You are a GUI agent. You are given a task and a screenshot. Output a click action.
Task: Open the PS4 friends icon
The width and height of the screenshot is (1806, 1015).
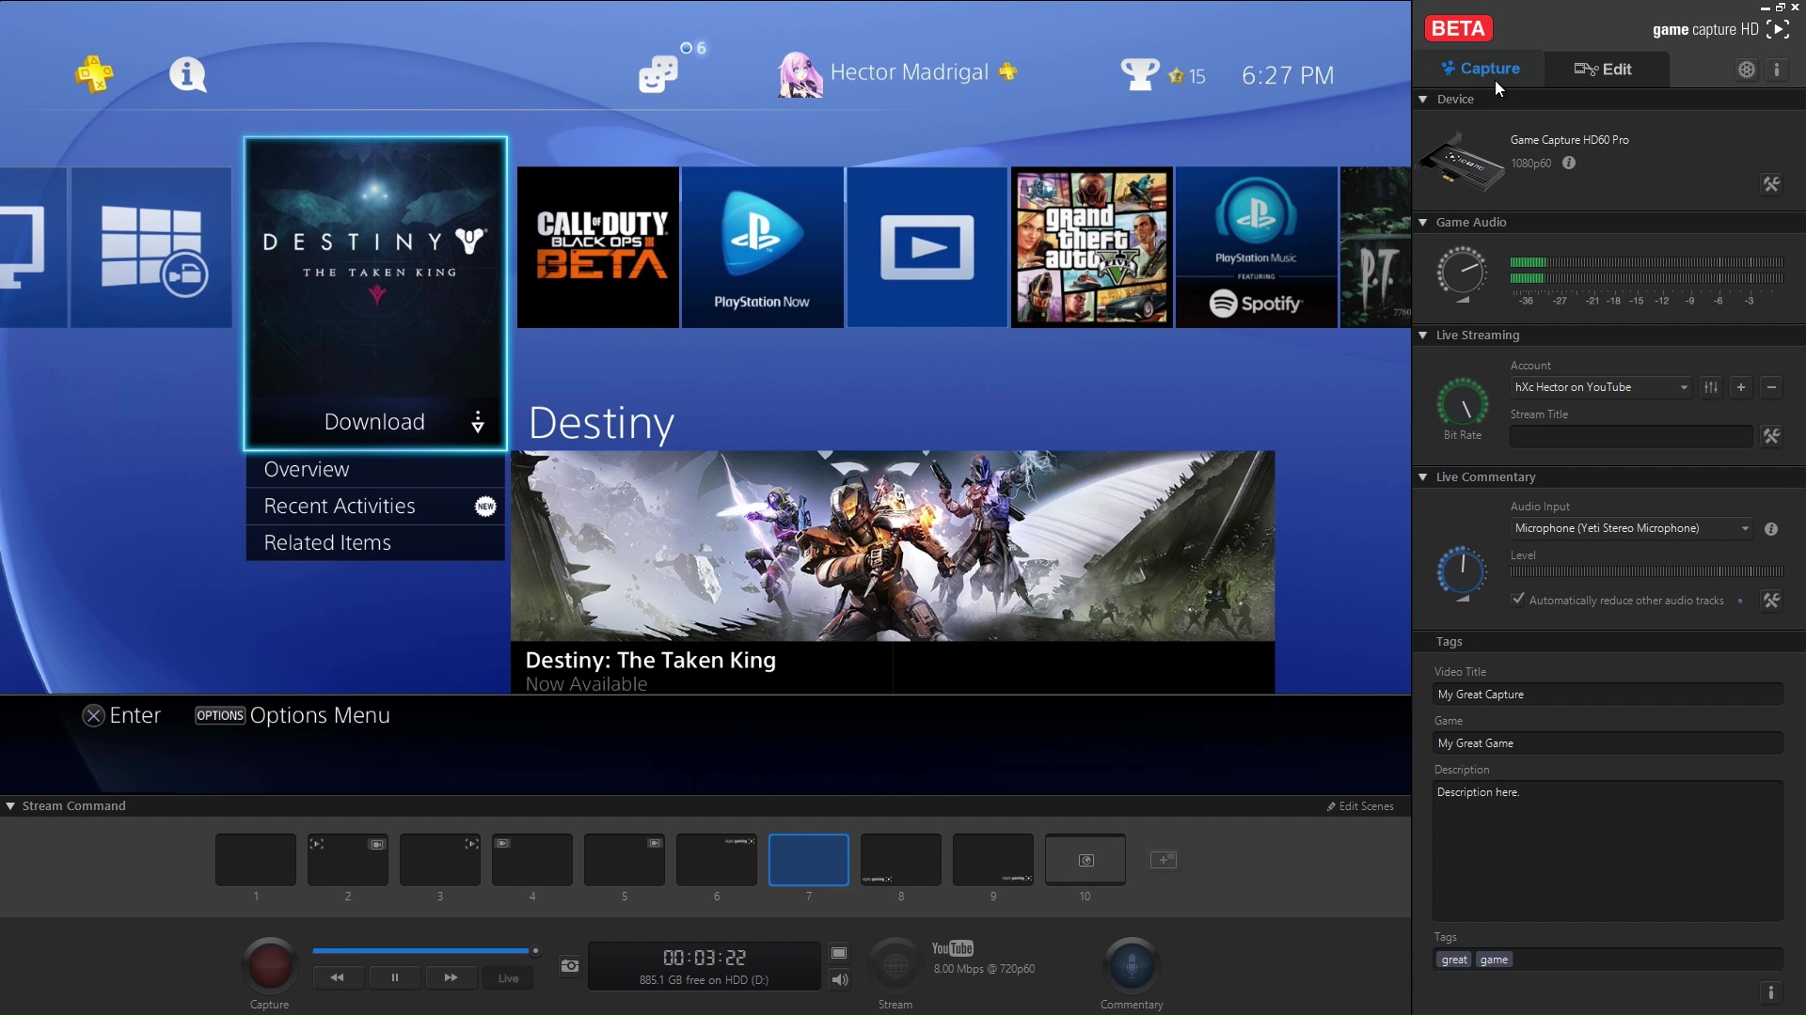pos(658,74)
